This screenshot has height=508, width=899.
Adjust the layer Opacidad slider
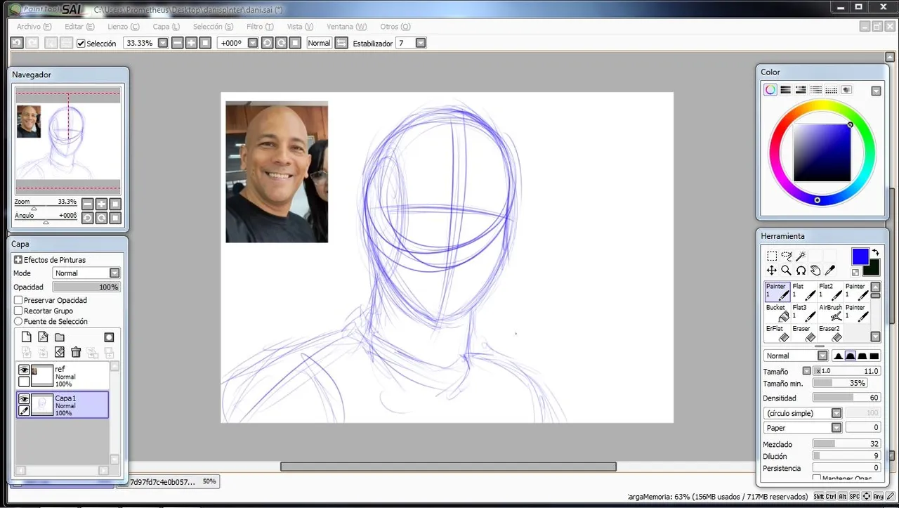click(86, 287)
